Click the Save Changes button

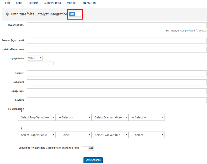[93, 160]
